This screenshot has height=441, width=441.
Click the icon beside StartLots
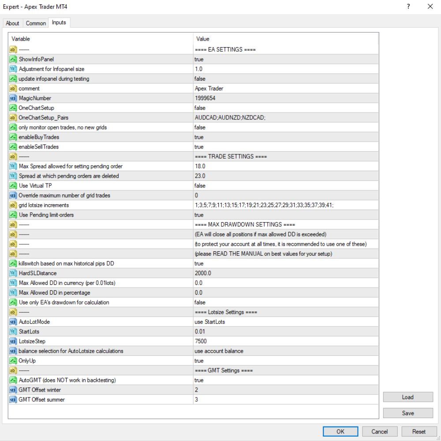click(13, 332)
